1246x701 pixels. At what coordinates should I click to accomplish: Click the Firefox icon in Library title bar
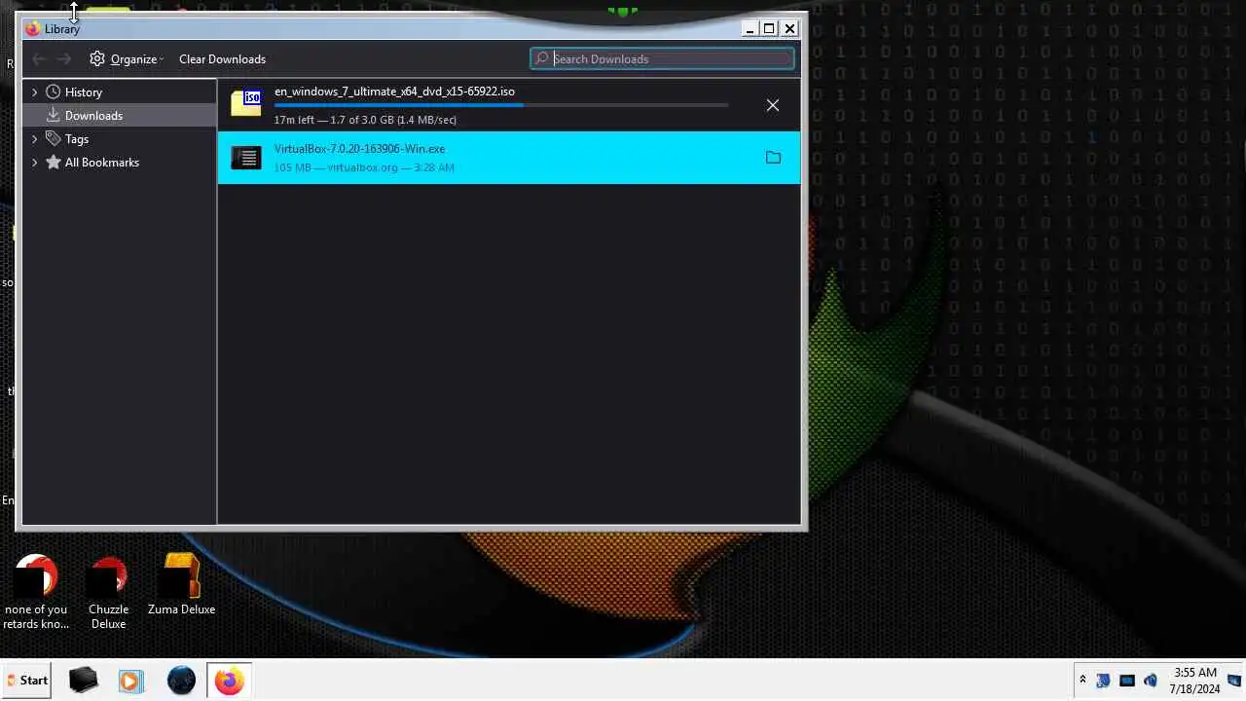click(x=33, y=29)
